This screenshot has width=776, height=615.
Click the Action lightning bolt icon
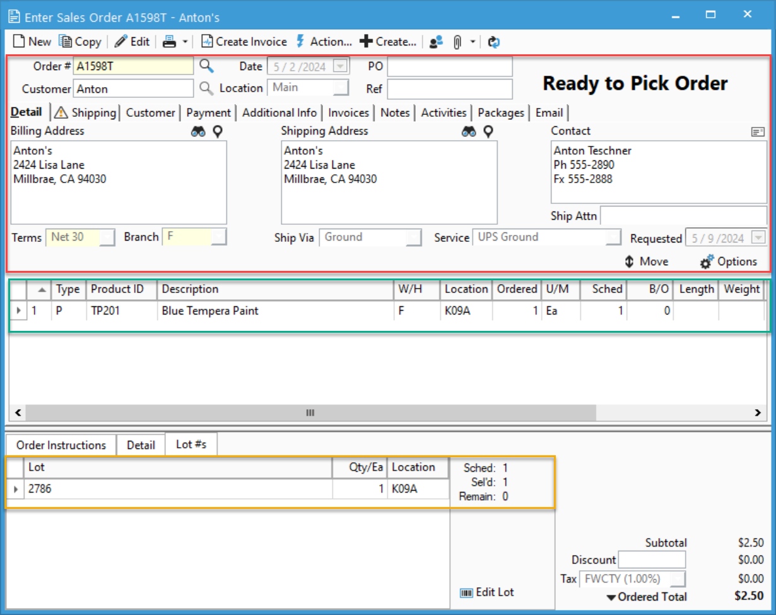click(302, 42)
